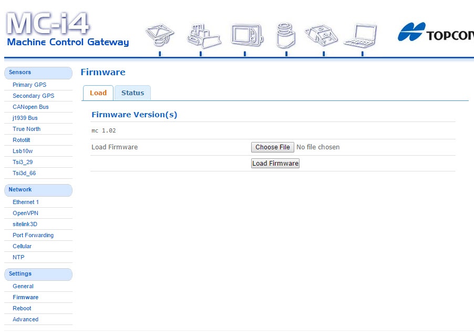Click the MC-i4 gateway box icon
The height and width of the screenshot is (335, 474).
321,35
